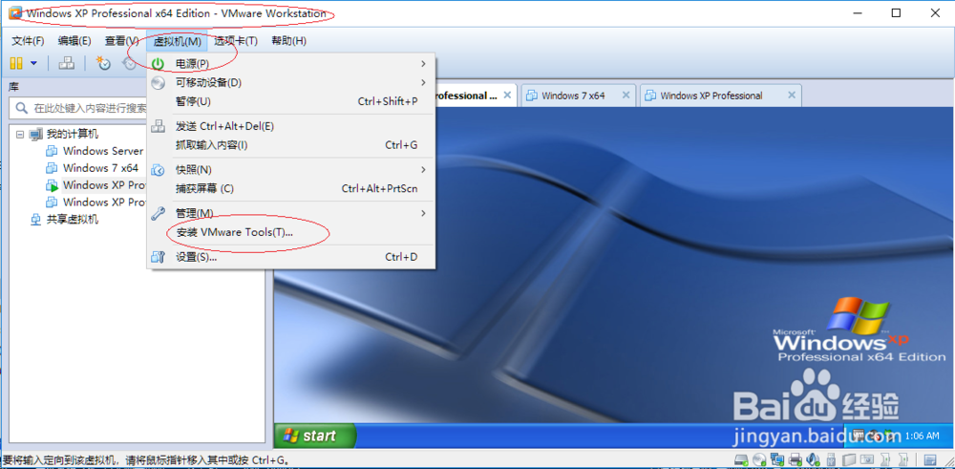Open the 文件(F) menu
This screenshot has width=955, height=469.
pos(28,41)
